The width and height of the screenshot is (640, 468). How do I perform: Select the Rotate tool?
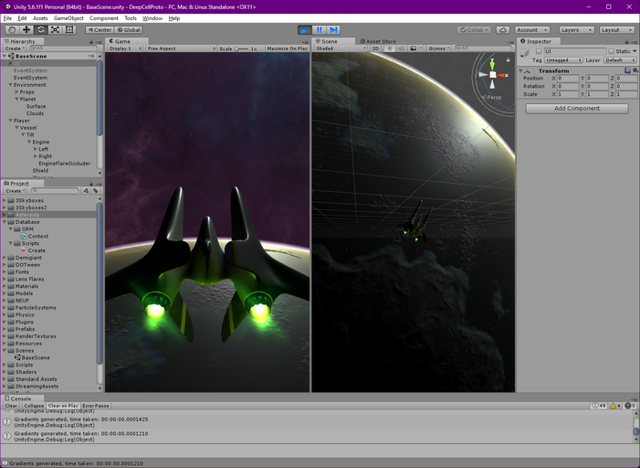pos(41,29)
